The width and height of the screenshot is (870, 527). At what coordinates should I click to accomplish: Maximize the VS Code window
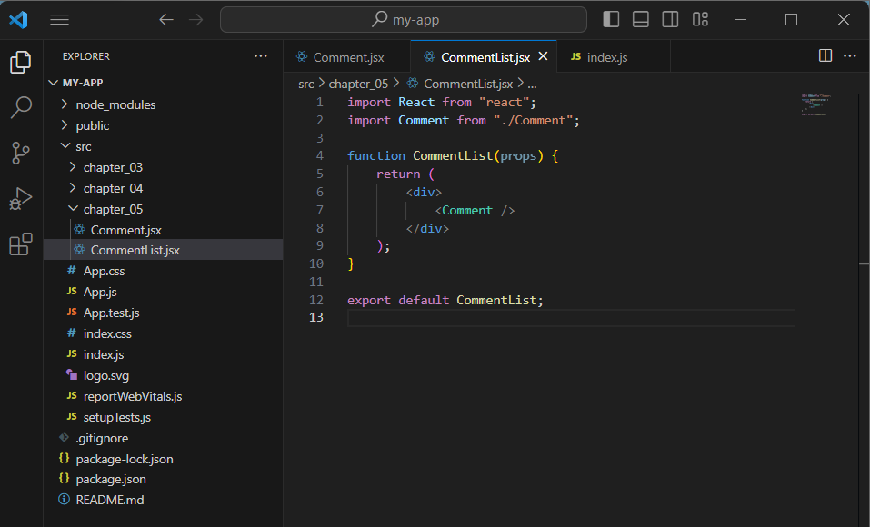(791, 20)
